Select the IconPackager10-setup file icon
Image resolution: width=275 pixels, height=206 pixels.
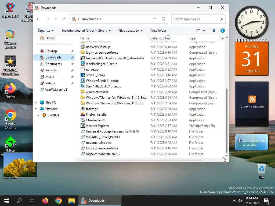coord(83,64)
